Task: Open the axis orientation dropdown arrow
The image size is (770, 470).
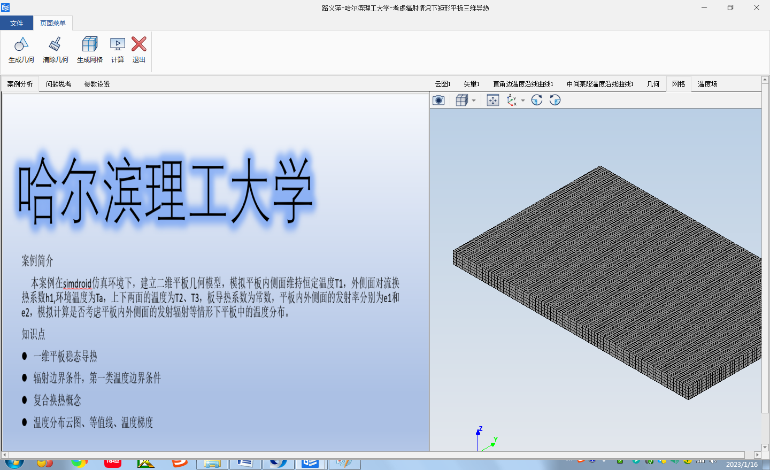Action: click(523, 101)
